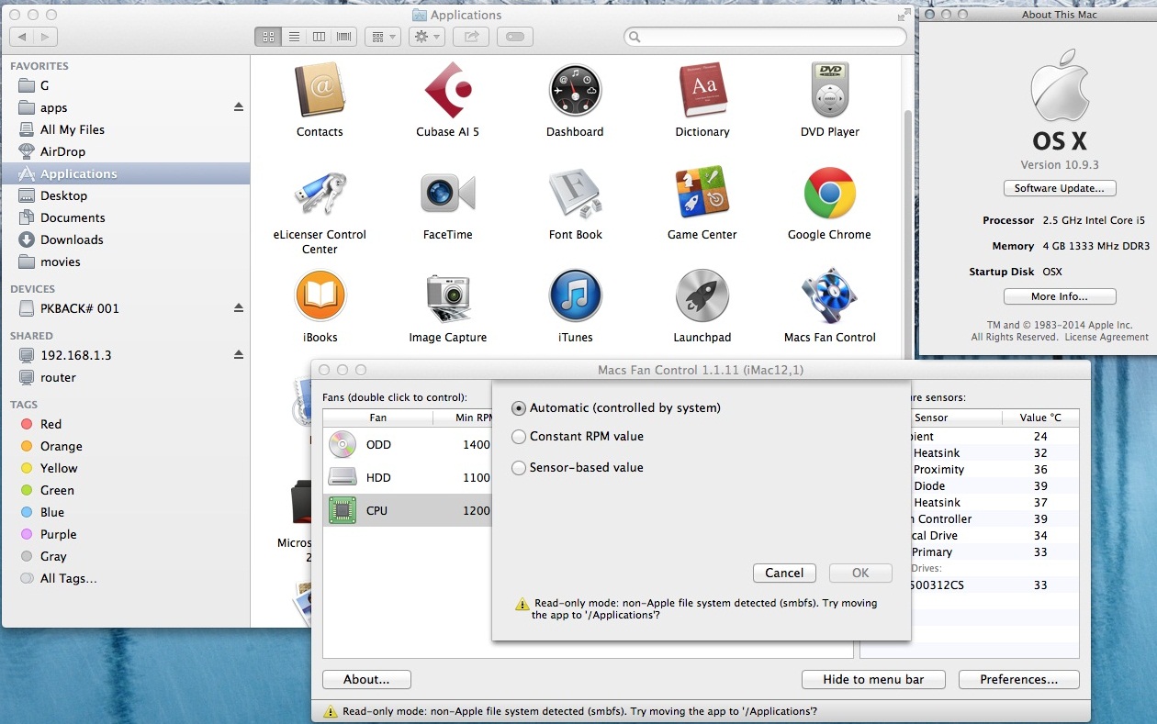Select the Purple tag

(126, 534)
